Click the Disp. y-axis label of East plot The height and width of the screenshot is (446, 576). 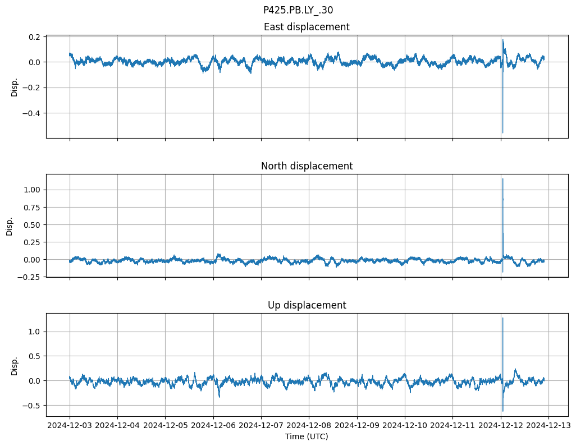[x=15, y=86]
